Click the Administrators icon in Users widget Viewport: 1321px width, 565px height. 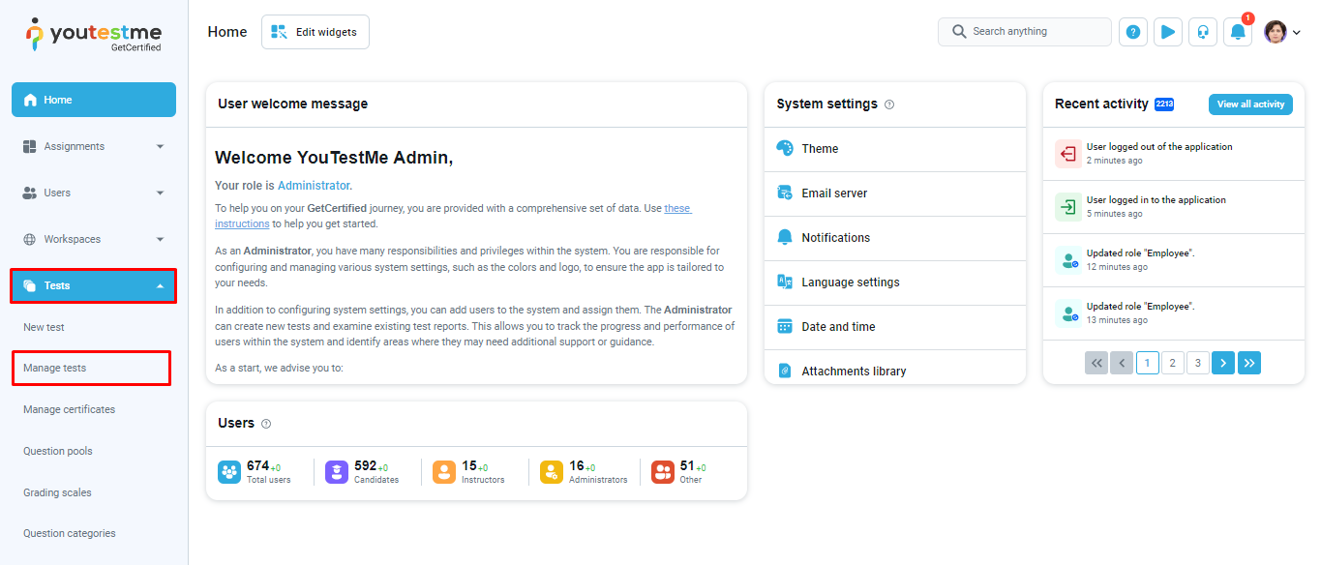click(552, 472)
